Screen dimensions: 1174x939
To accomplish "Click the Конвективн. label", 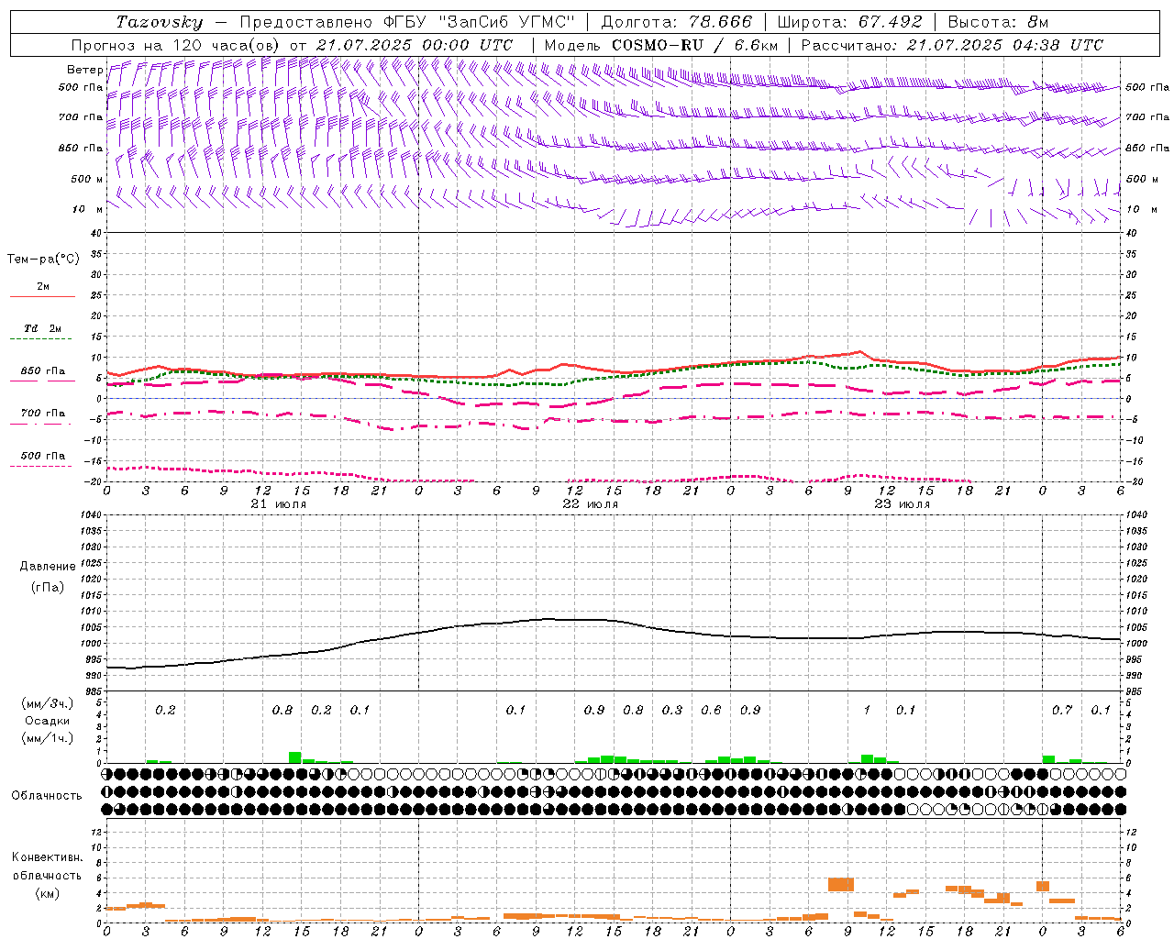I will 48,857.
